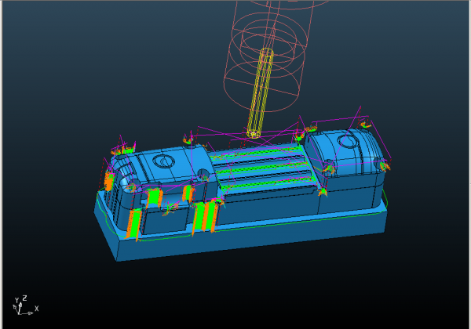This screenshot has width=471, height=329.
Task: Click the XYZ axis triad indicator
Action: (25, 305)
